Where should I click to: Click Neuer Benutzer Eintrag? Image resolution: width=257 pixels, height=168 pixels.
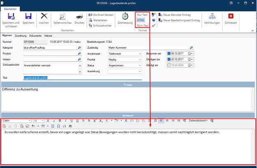click(x=175, y=15)
